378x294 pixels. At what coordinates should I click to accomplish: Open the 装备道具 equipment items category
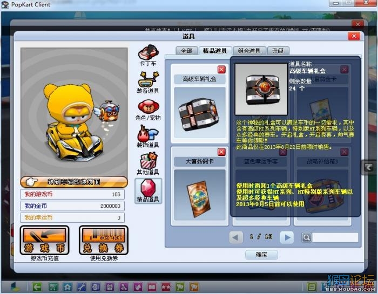pyautogui.click(x=148, y=83)
